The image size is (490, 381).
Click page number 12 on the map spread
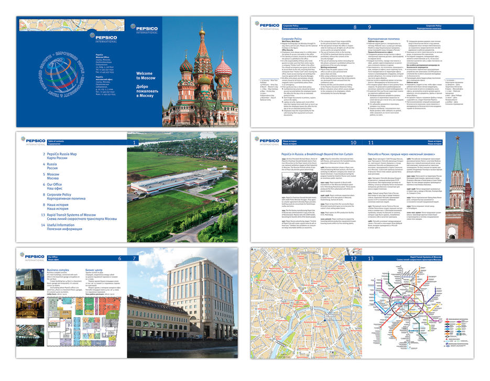353,259
